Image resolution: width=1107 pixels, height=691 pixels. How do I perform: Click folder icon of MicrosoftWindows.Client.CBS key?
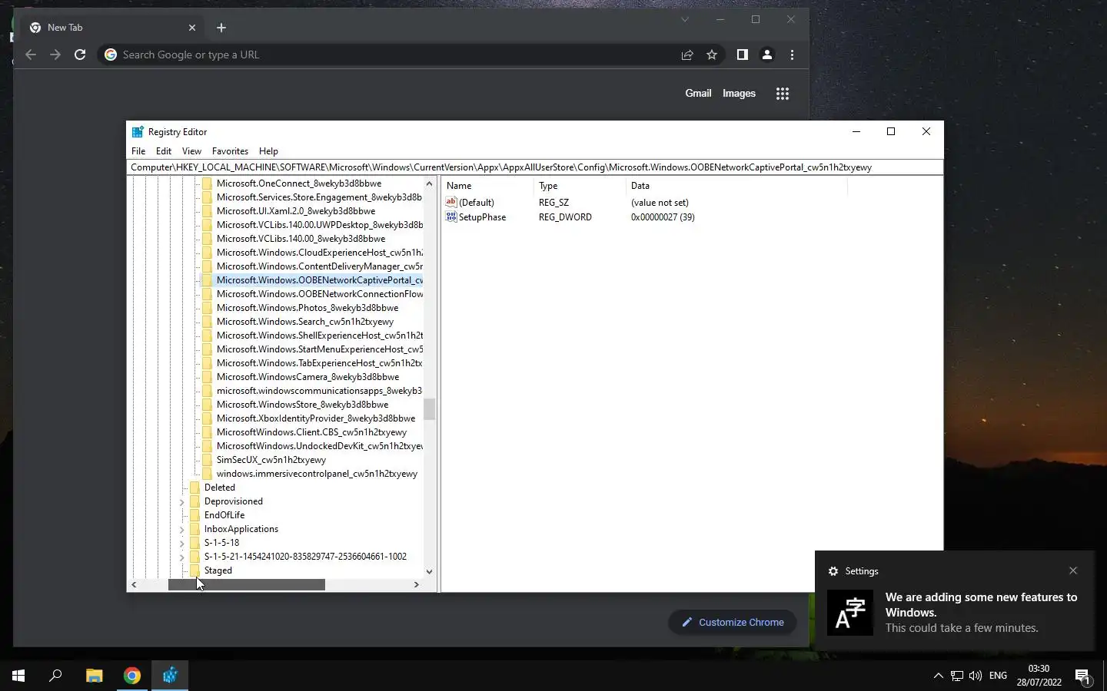click(x=207, y=432)
